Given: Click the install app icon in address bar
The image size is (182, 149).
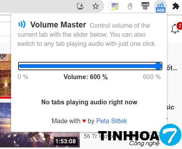Looking at the screenshot, I should click(80, 6).
